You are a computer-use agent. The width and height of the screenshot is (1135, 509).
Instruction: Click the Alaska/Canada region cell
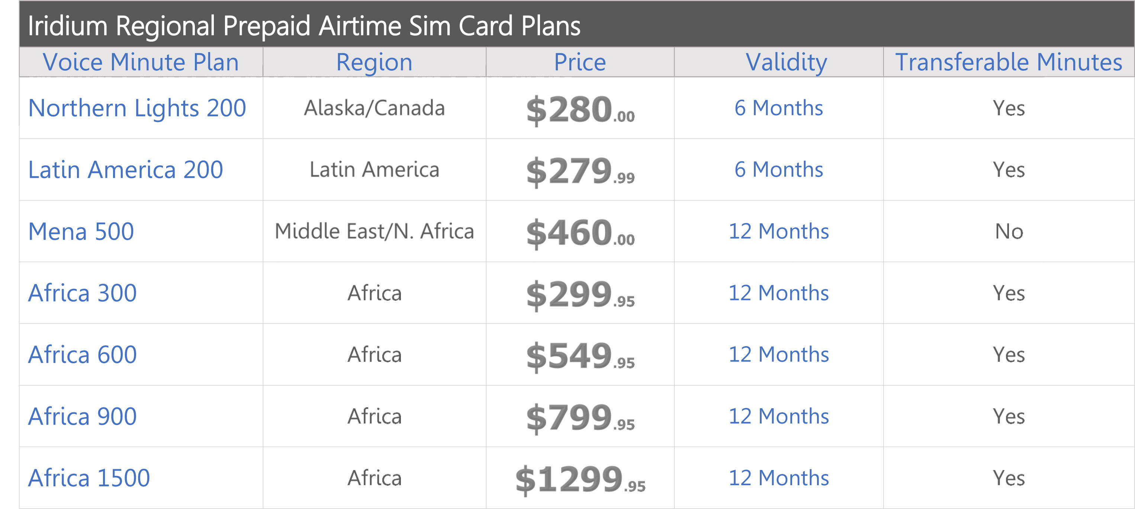click(x=374, y=108)
